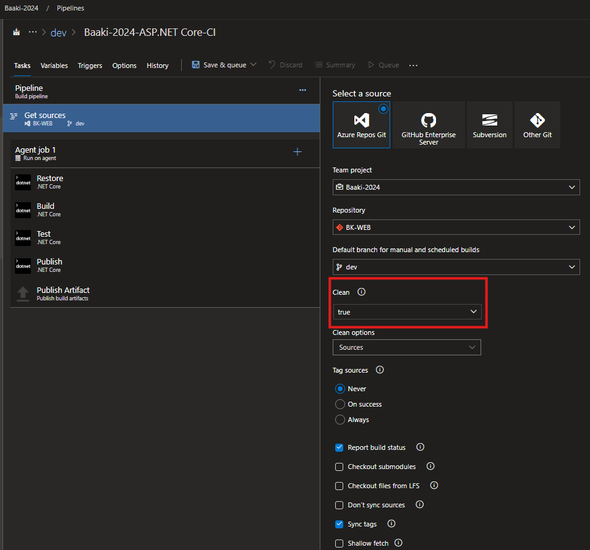Switch to the History tab

click(157, 66)
